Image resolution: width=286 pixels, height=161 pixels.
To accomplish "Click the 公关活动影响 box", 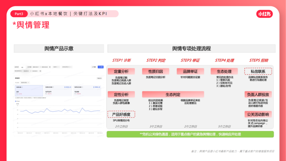I will click(x=258, y=114).
